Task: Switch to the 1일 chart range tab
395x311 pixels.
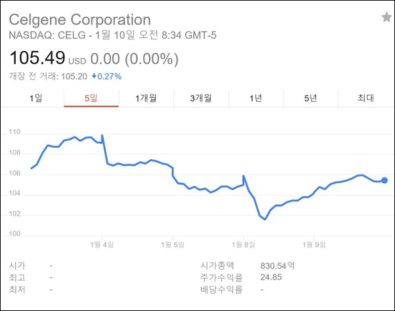Action: 36,98
